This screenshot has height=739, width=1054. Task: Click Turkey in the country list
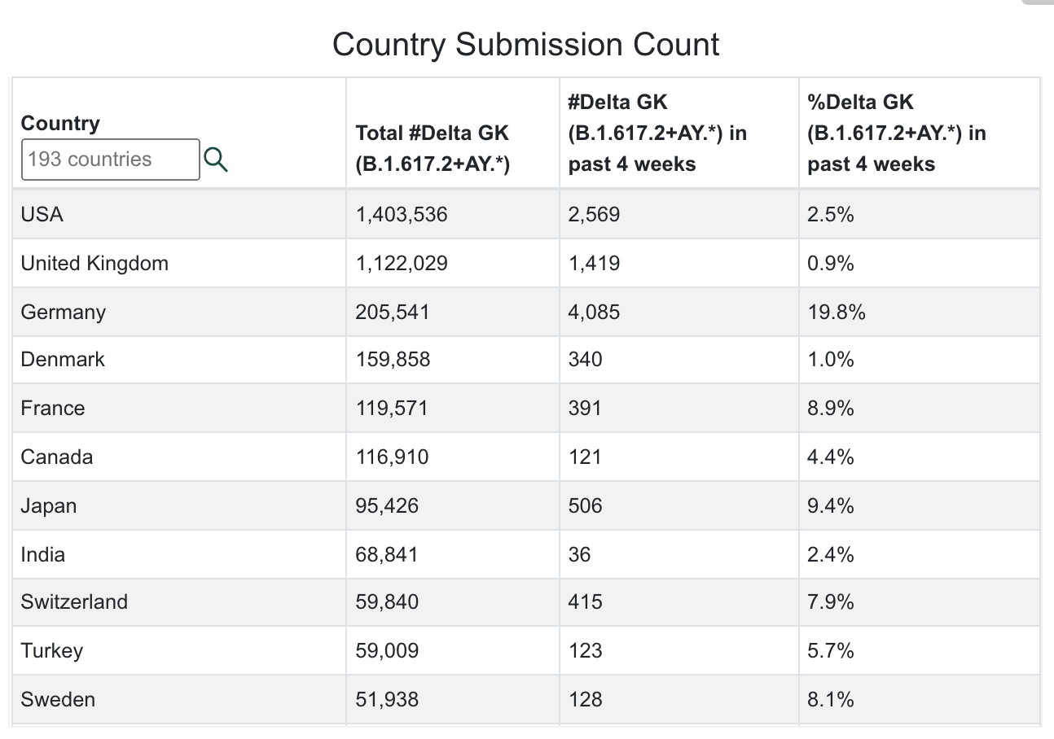click(52, 650)
